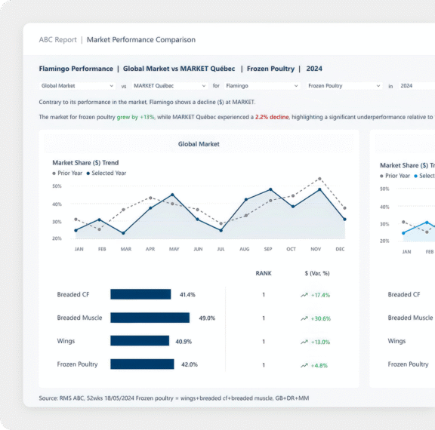Click the ABC Report breadcrumb
The height and width of the screenshot is (430, 435).
(57, 40)
